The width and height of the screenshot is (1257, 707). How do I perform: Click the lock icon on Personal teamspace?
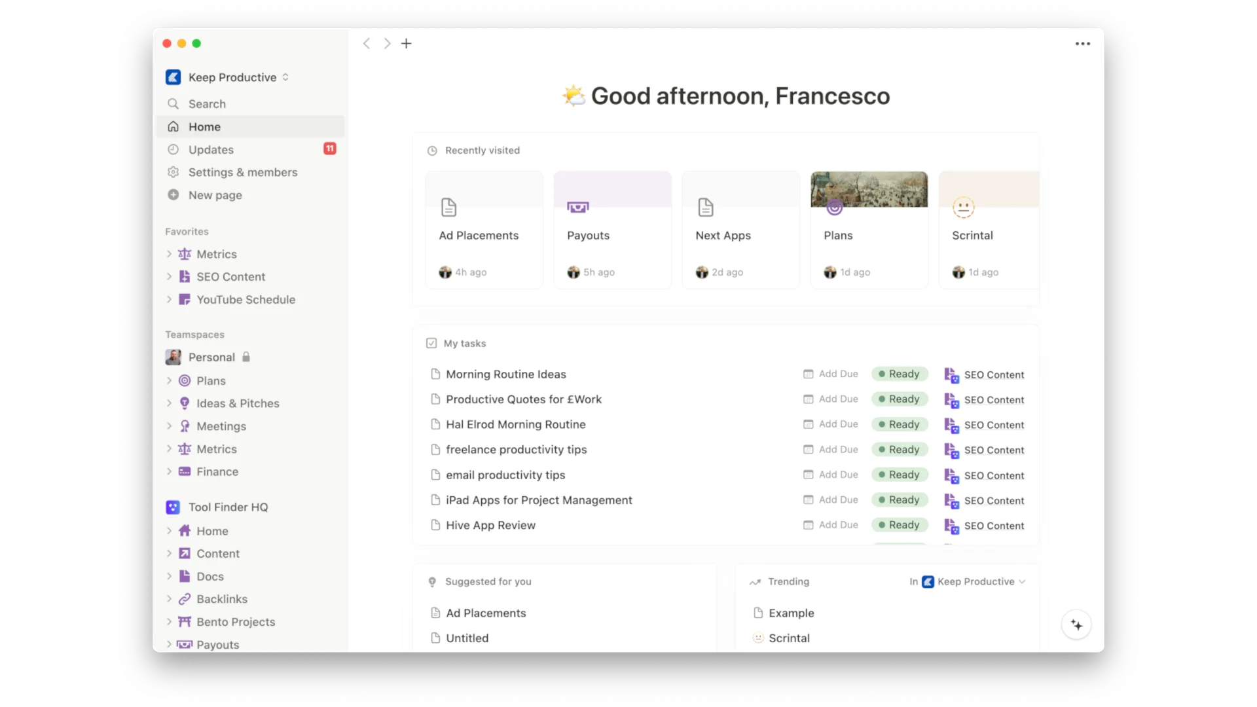click(246, 357)
